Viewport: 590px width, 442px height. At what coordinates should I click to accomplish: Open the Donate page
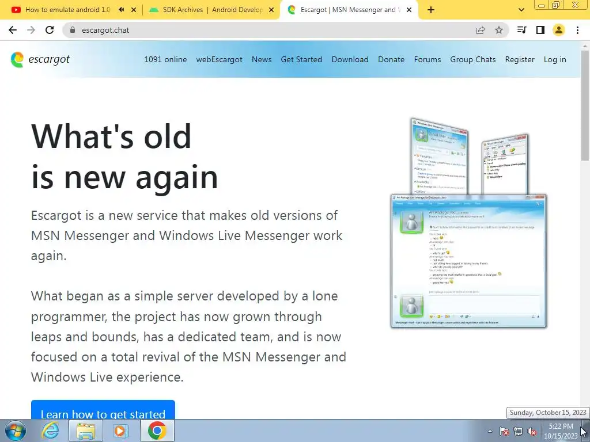391,59
